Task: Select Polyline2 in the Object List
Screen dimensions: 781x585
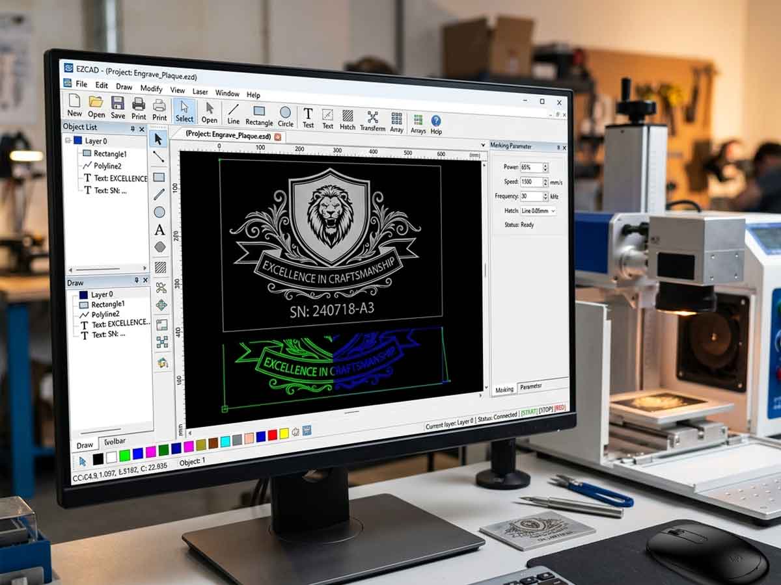Action: 103,166
